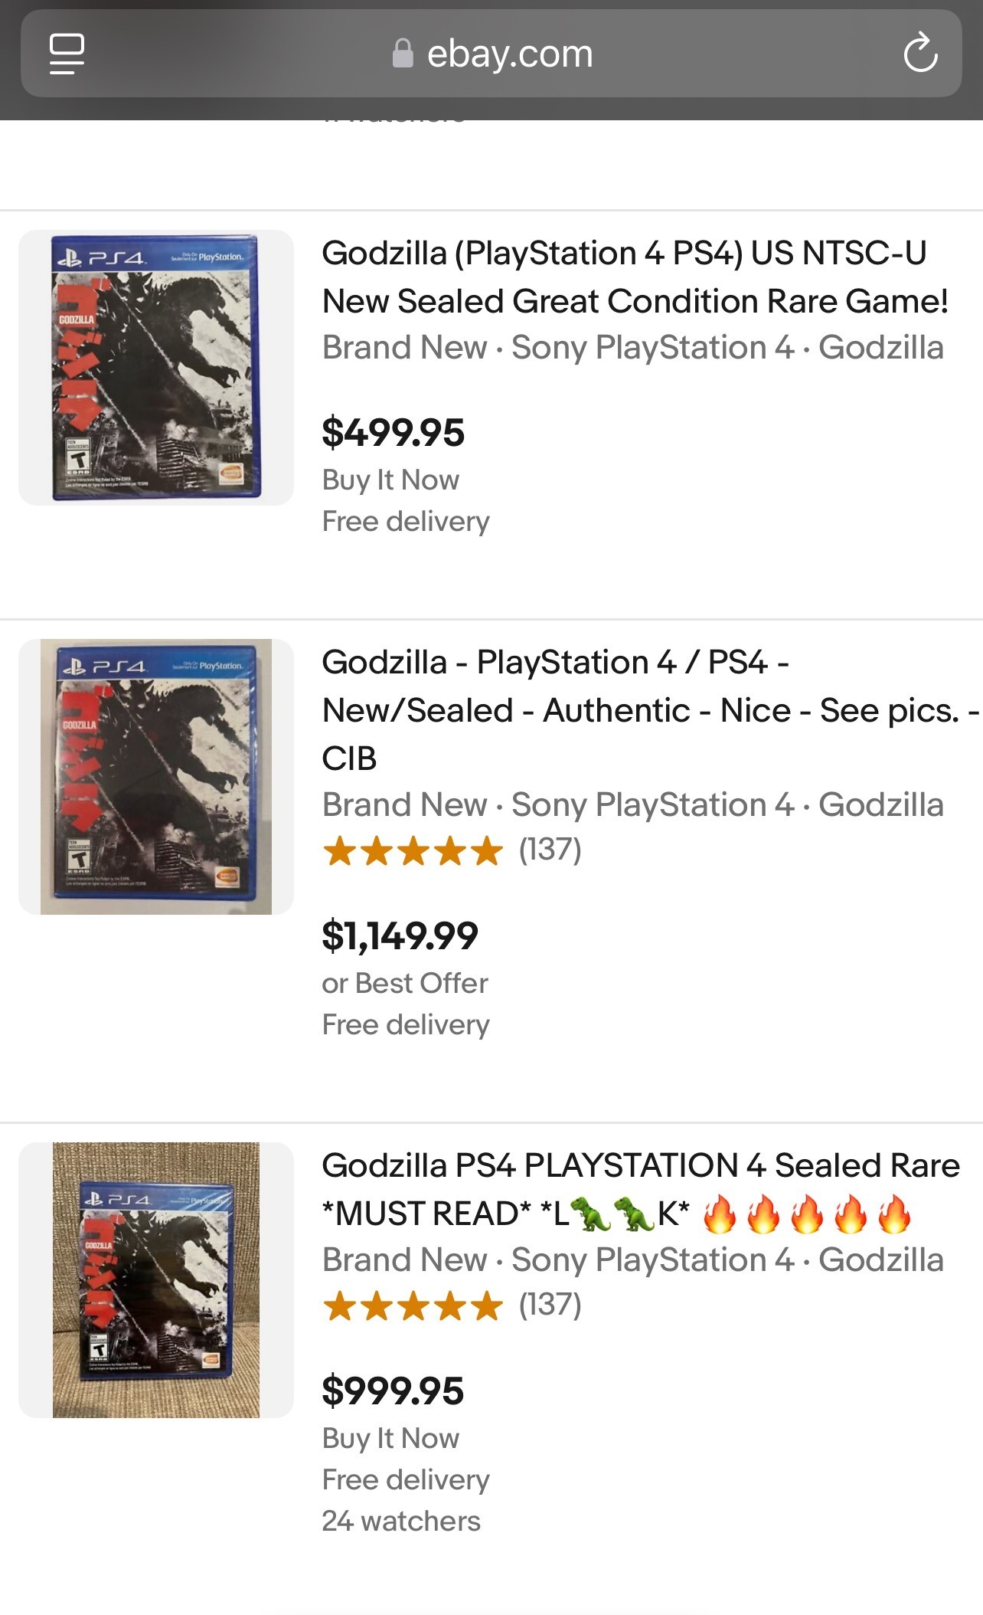This screenshot has height=1615, width=983.
Task: Reload the eBay page
Action: tap(920, 54)
